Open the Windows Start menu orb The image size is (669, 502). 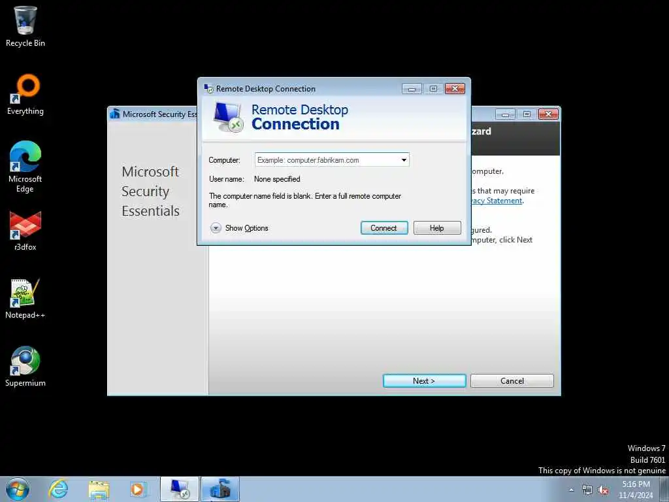click(18, 489)
